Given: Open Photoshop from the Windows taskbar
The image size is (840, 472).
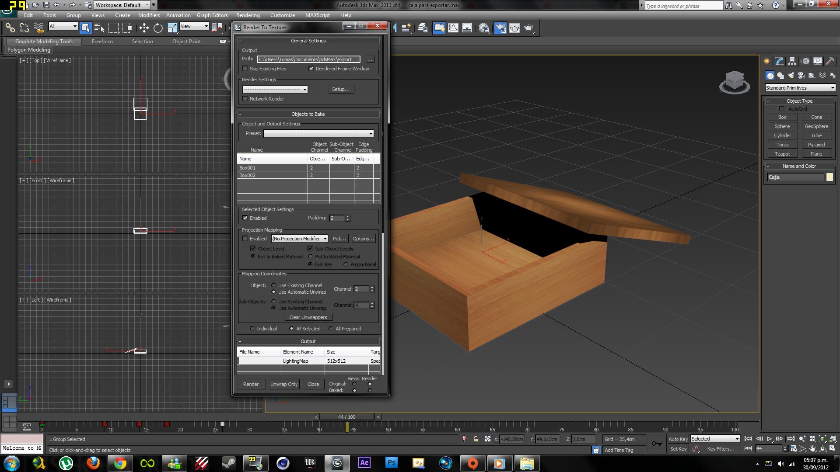Looking at the screenshot, I should click(391, 463).
